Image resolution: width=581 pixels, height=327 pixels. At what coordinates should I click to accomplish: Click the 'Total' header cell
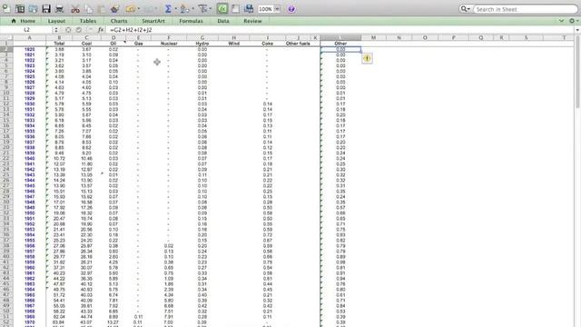tap(59, 44)
